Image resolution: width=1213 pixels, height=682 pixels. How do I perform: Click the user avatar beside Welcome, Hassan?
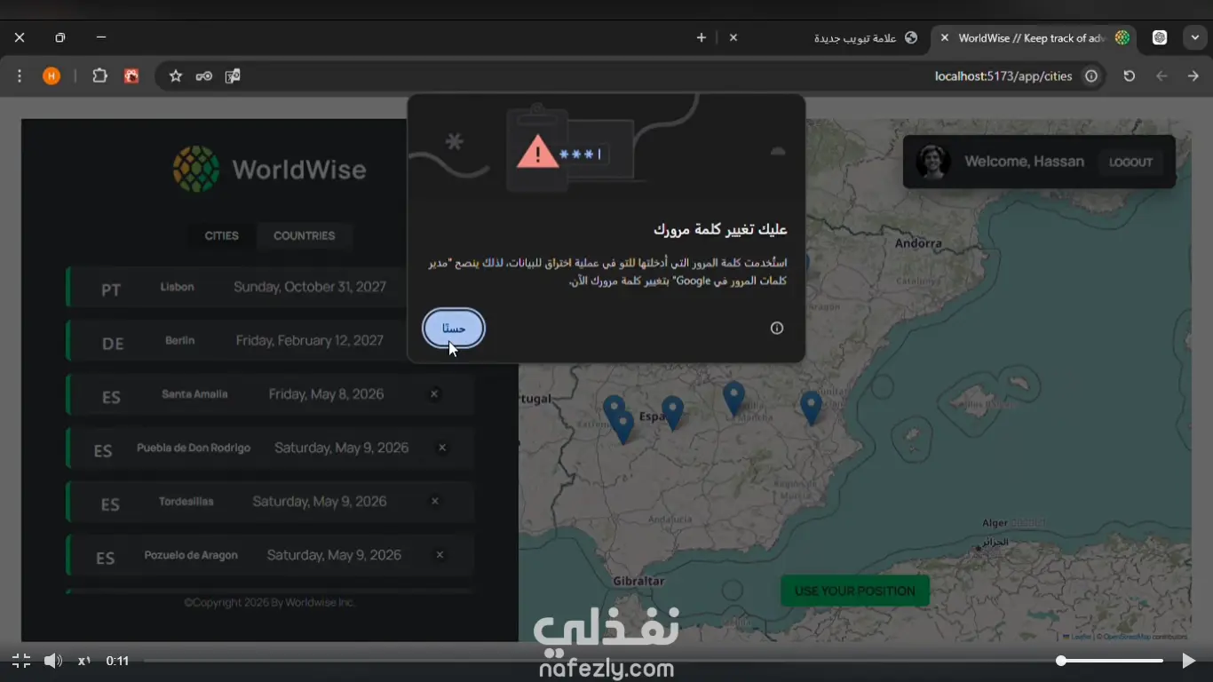(x=933, y=162)
